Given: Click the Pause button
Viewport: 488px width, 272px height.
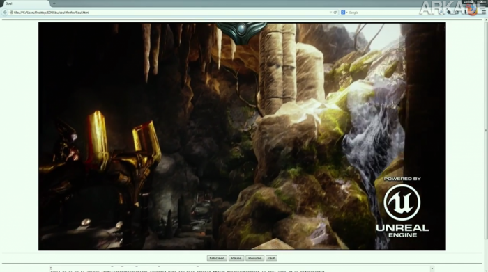Looking at the screenshot, I should pos(236,258).
